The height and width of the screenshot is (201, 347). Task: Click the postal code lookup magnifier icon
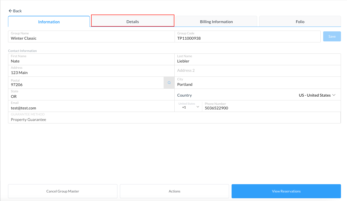169,83
